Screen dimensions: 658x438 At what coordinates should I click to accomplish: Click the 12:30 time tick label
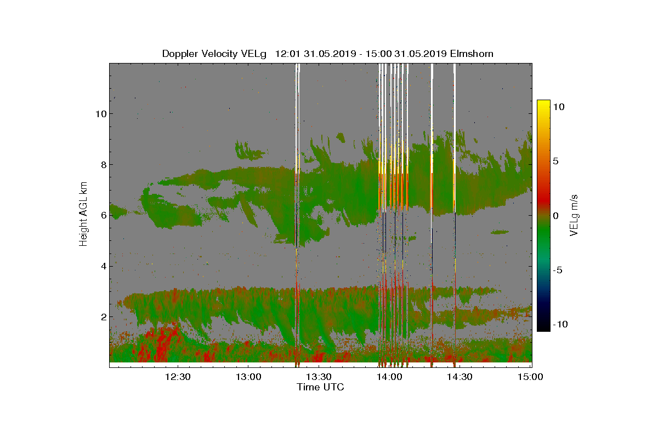(178, 377)
